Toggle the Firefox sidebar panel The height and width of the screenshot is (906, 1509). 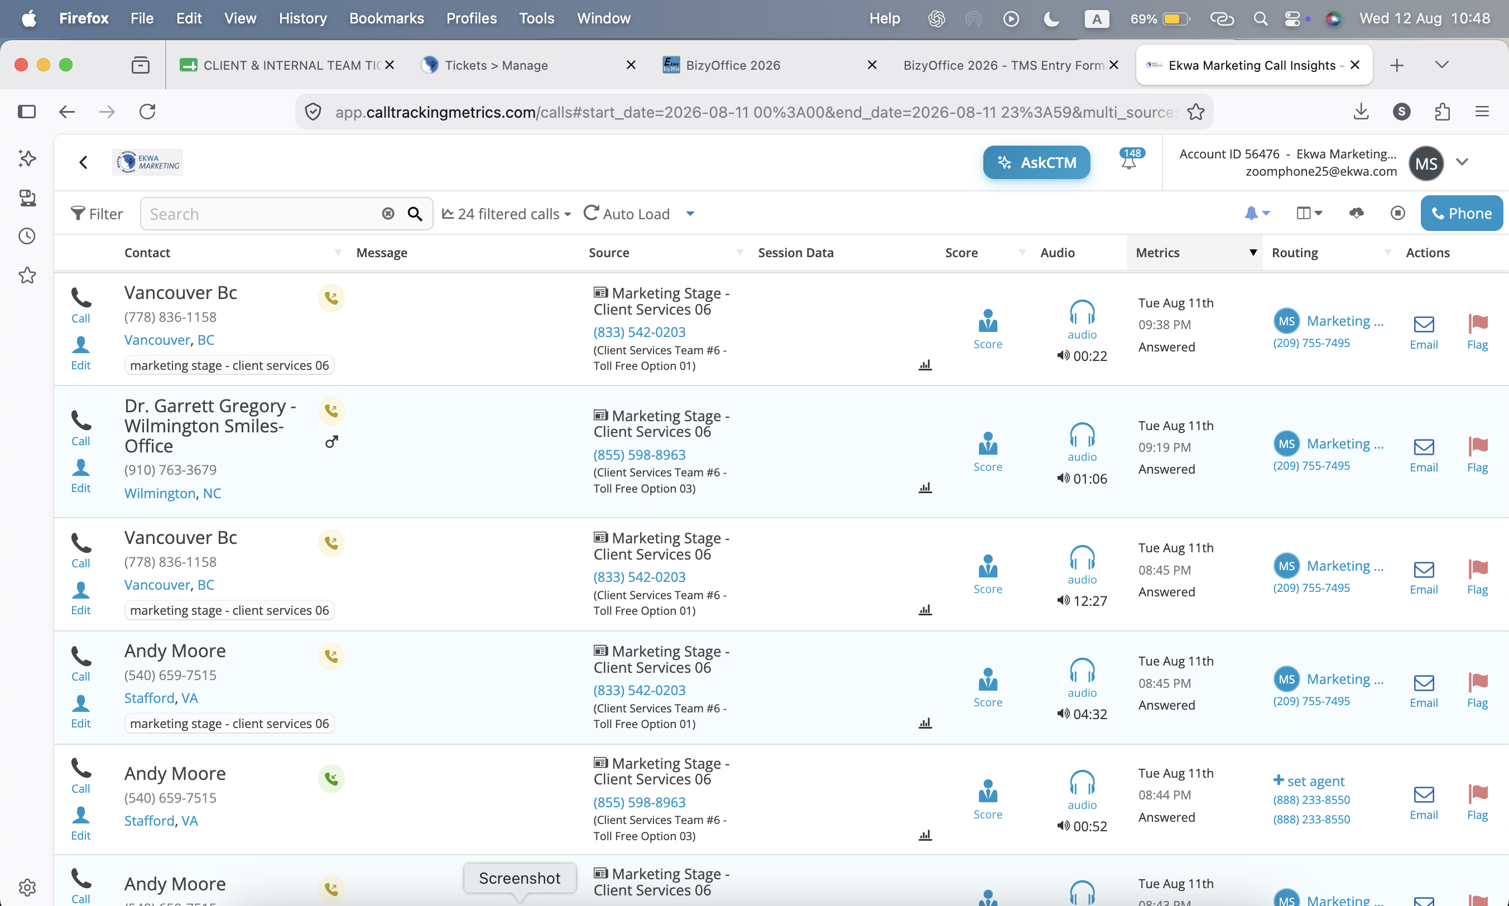coord(27,111)
